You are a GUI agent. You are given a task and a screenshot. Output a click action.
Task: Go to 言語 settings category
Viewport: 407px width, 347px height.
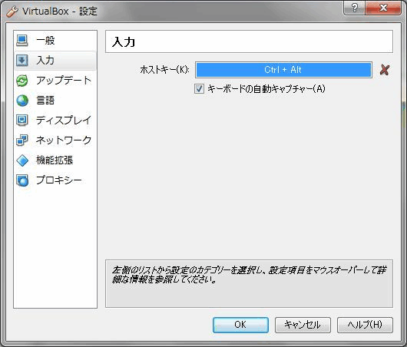click(x=45, y=101)
